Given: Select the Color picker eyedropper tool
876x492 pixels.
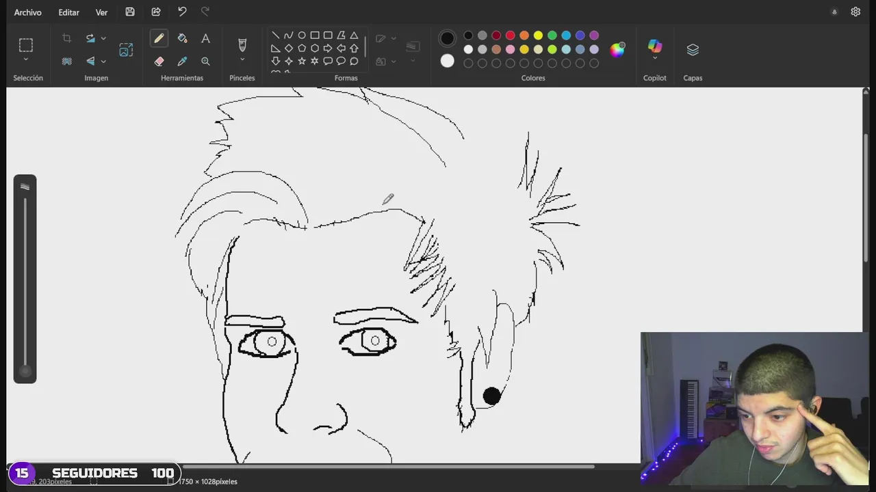Looking at the screenshot, I should 182,61.
